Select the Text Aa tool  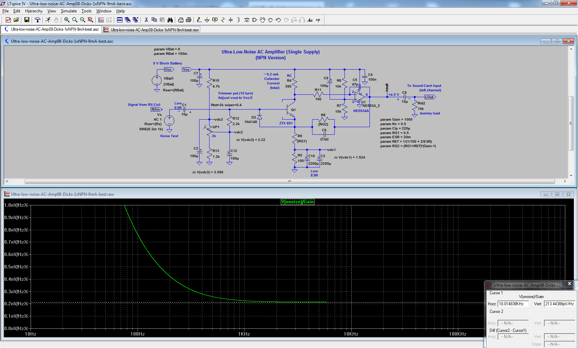pyautogui.click(x=310, y=20)
